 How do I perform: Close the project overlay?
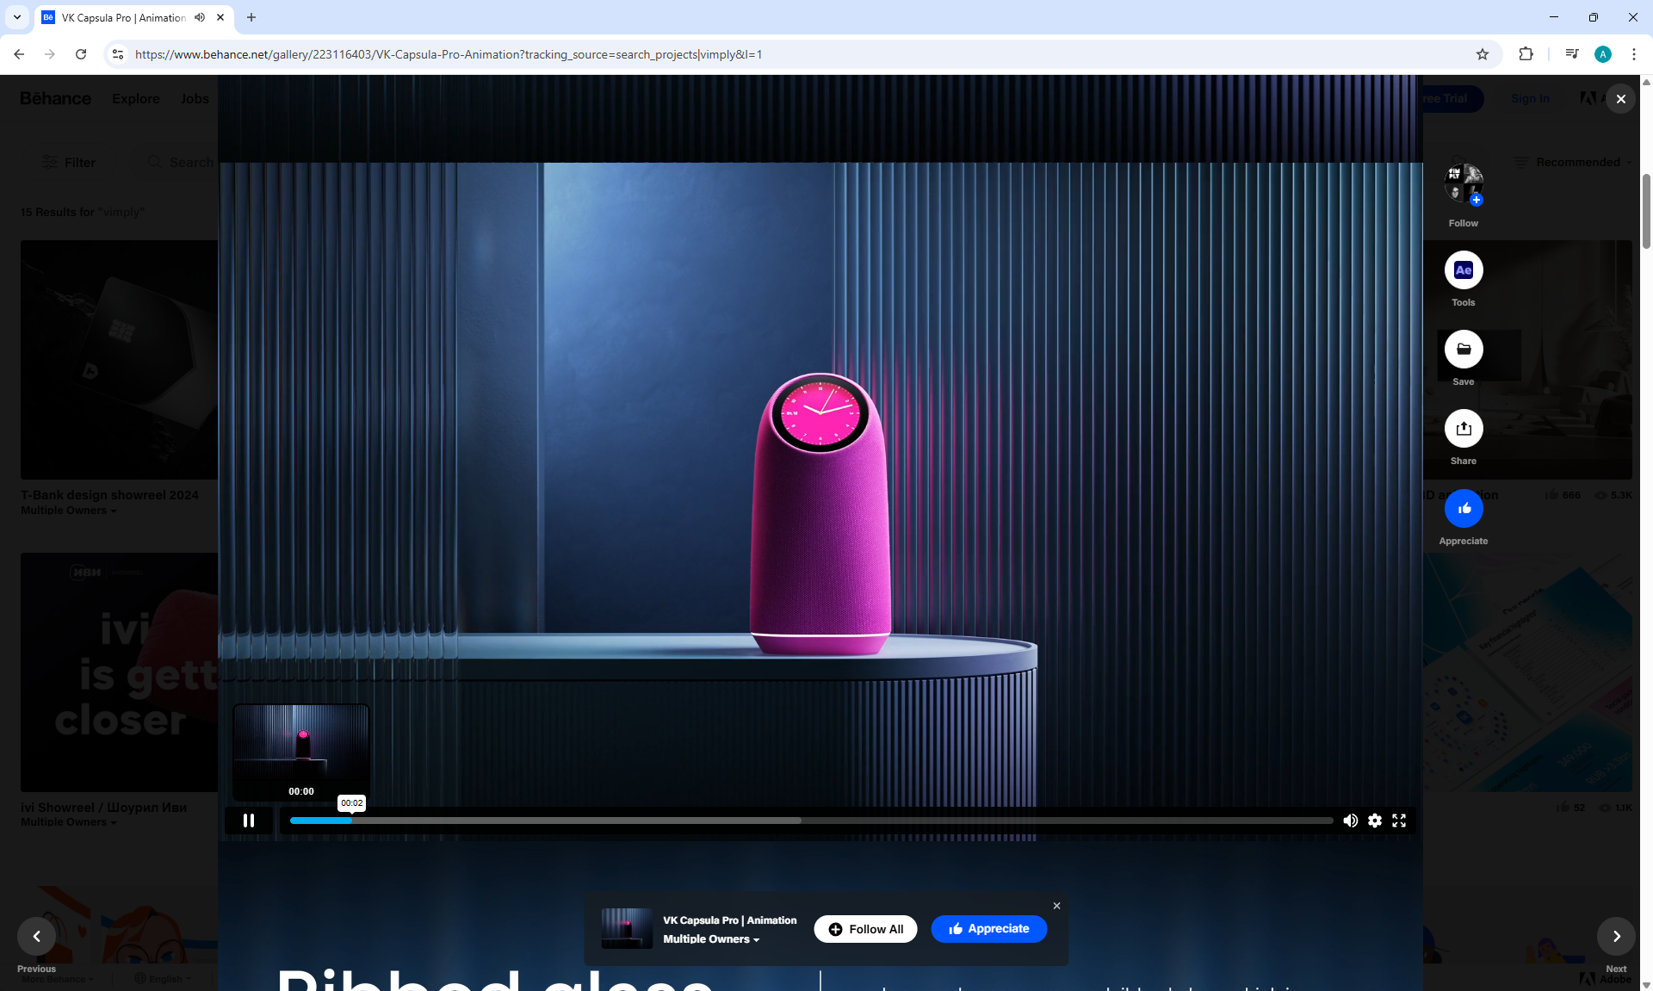tap(1620, 99)
